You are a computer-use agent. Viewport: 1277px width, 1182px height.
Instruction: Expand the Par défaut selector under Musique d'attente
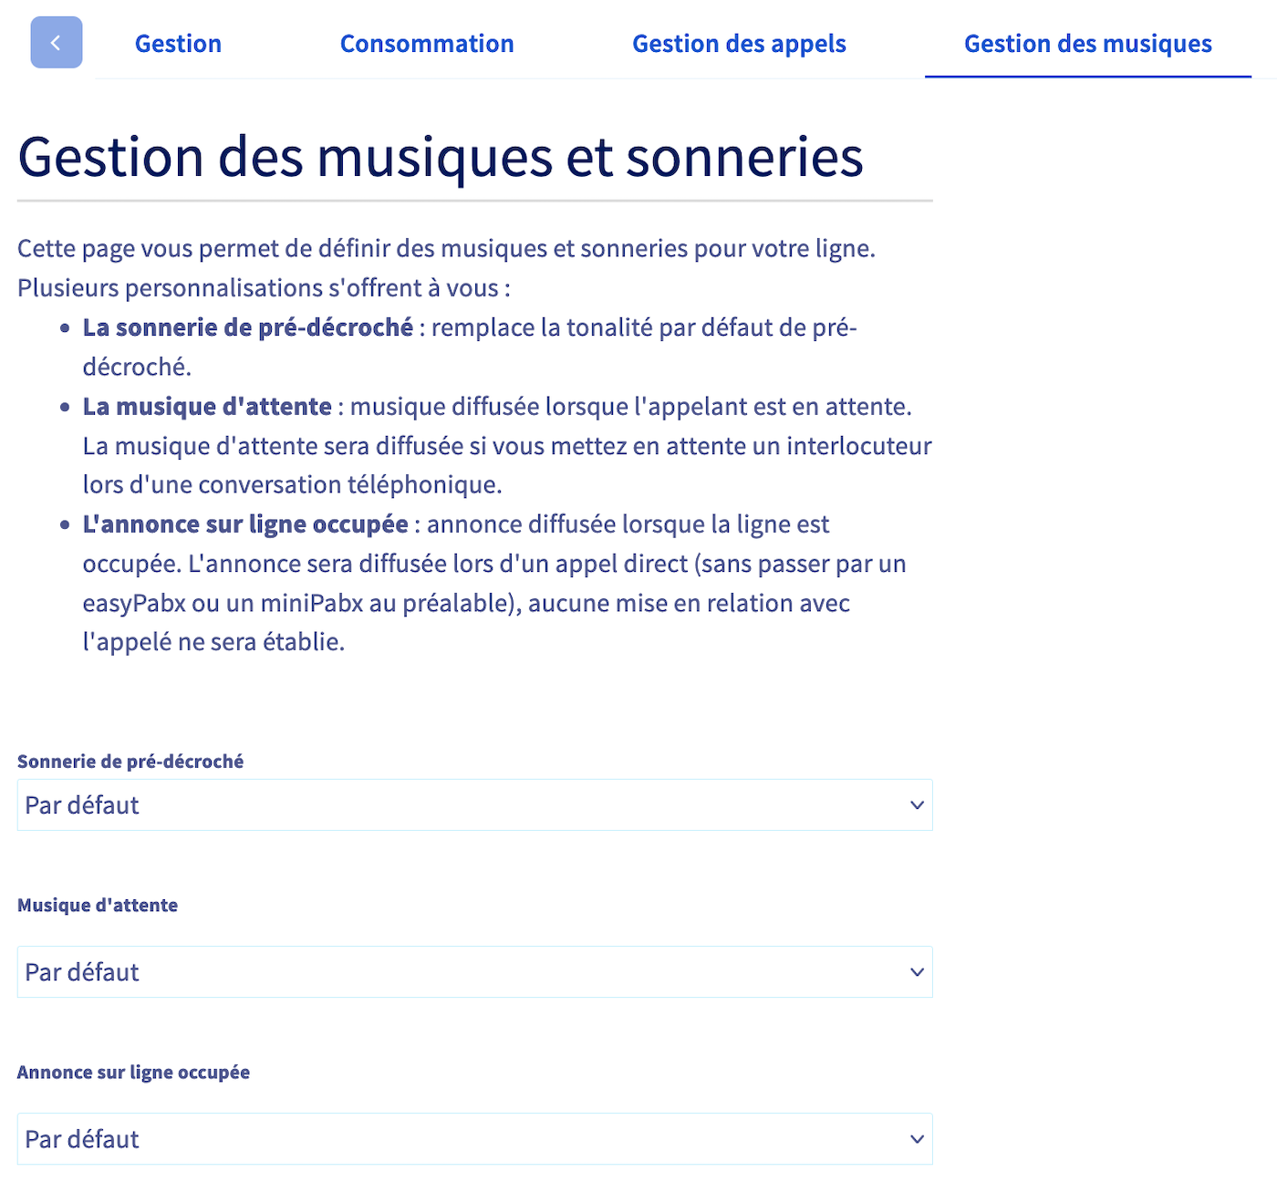click(x=474, y=972)
